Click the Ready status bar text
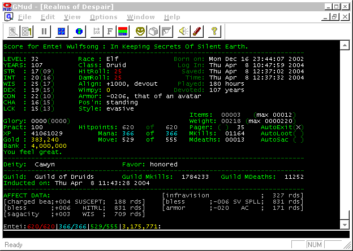 [x=14, y=245]
